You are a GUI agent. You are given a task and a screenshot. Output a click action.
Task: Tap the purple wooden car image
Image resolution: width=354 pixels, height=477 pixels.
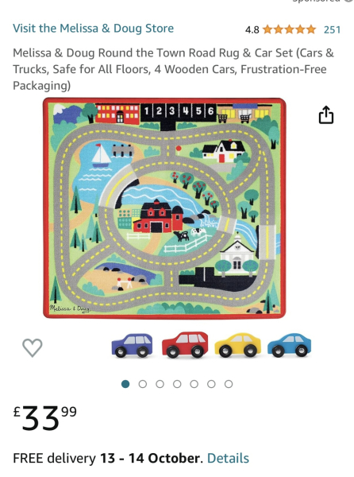pos(132,345)
